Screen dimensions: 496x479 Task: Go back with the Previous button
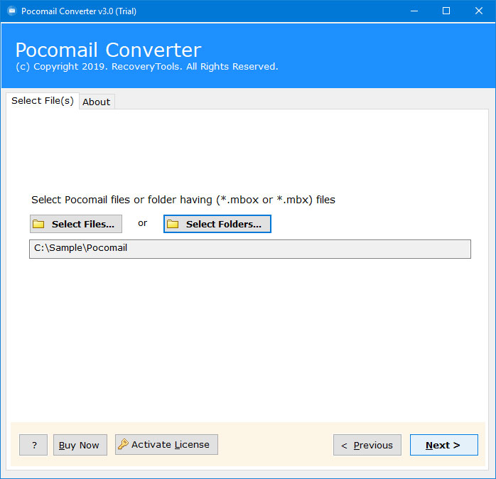coord(367,445)
